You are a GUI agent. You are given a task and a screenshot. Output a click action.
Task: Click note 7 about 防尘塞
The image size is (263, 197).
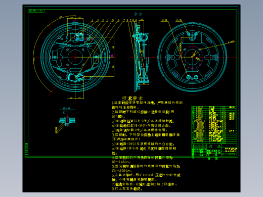144,184
